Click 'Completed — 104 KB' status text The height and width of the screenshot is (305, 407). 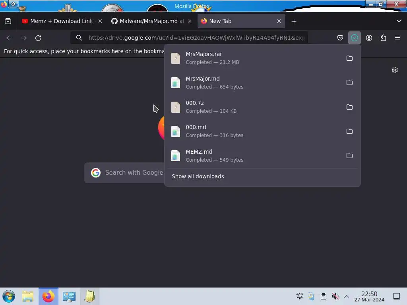tap(211, 111)
